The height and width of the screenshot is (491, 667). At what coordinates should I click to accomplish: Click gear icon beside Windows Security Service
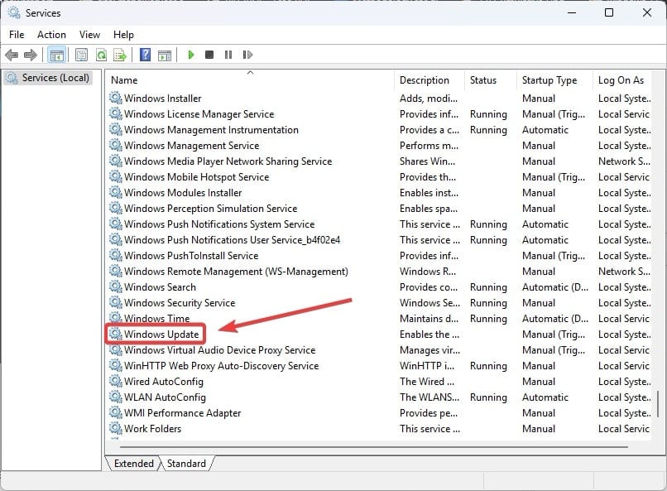115,302
